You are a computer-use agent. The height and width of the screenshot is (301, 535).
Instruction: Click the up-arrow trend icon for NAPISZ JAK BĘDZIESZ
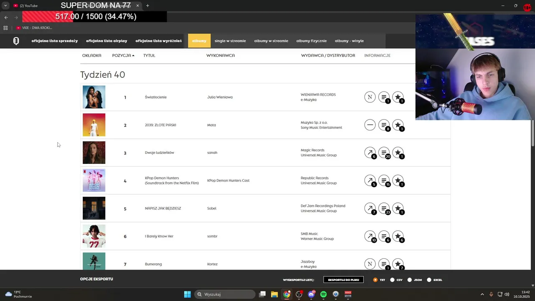coord(370,208)
